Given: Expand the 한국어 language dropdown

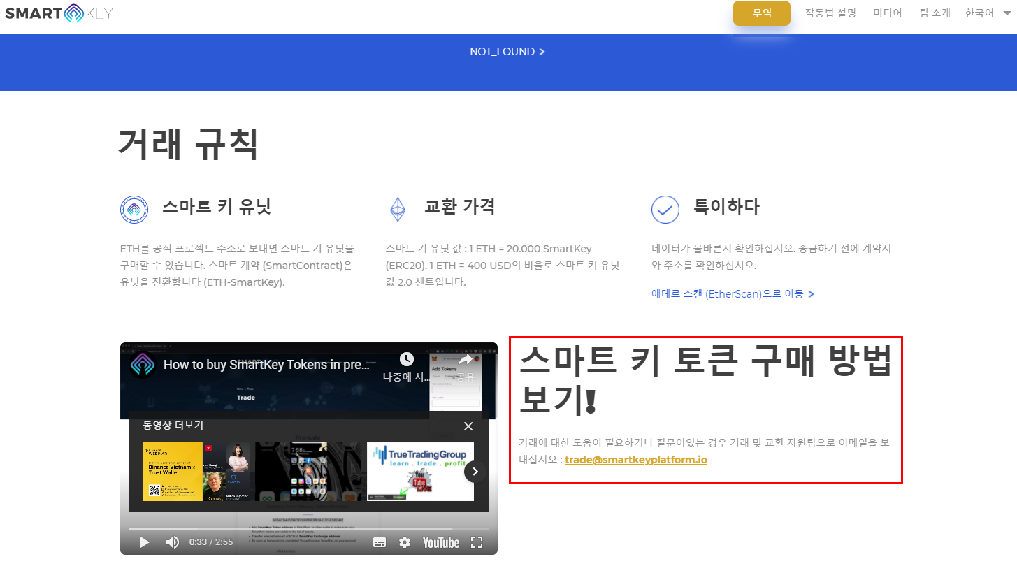Looking at the screenshot, I should pos(988,13).
